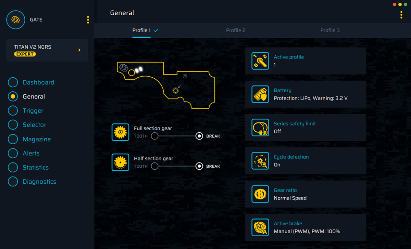Select TOOTH for Half section gear

pyautogui.click(x=155, y=166)
